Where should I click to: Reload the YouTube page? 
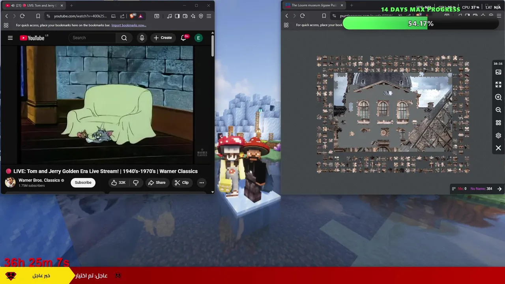22,16
